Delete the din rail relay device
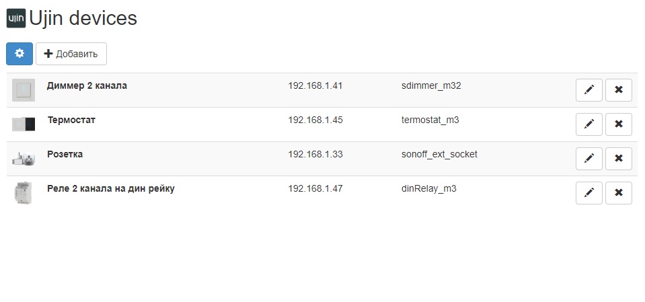The width and height of the screenshot is (645, 302). pos(619,193)
